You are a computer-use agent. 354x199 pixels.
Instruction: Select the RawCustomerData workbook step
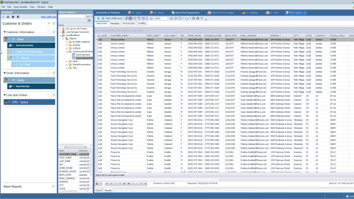point(31,45)
